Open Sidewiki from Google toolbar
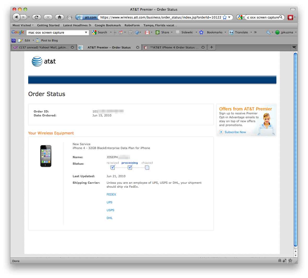This screenshot has height=278, width=308. (184, 32)
